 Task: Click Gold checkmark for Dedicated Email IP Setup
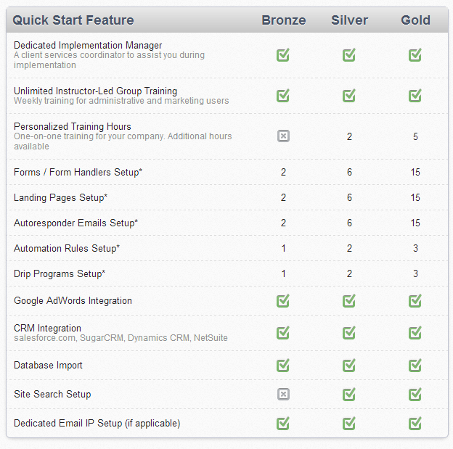(x=415, y=424)
